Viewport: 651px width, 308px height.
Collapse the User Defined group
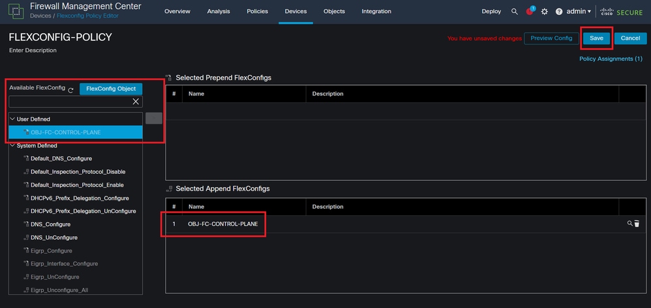click(x=12, y=119)
